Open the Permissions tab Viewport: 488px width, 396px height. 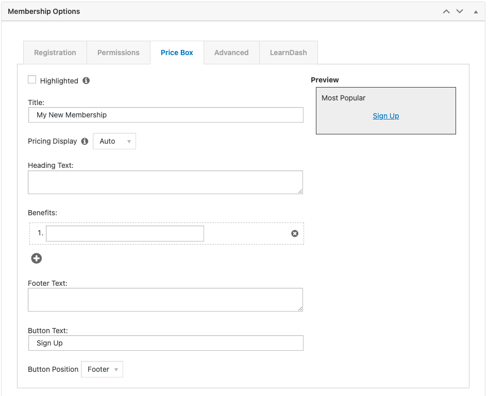click(119, 53)
